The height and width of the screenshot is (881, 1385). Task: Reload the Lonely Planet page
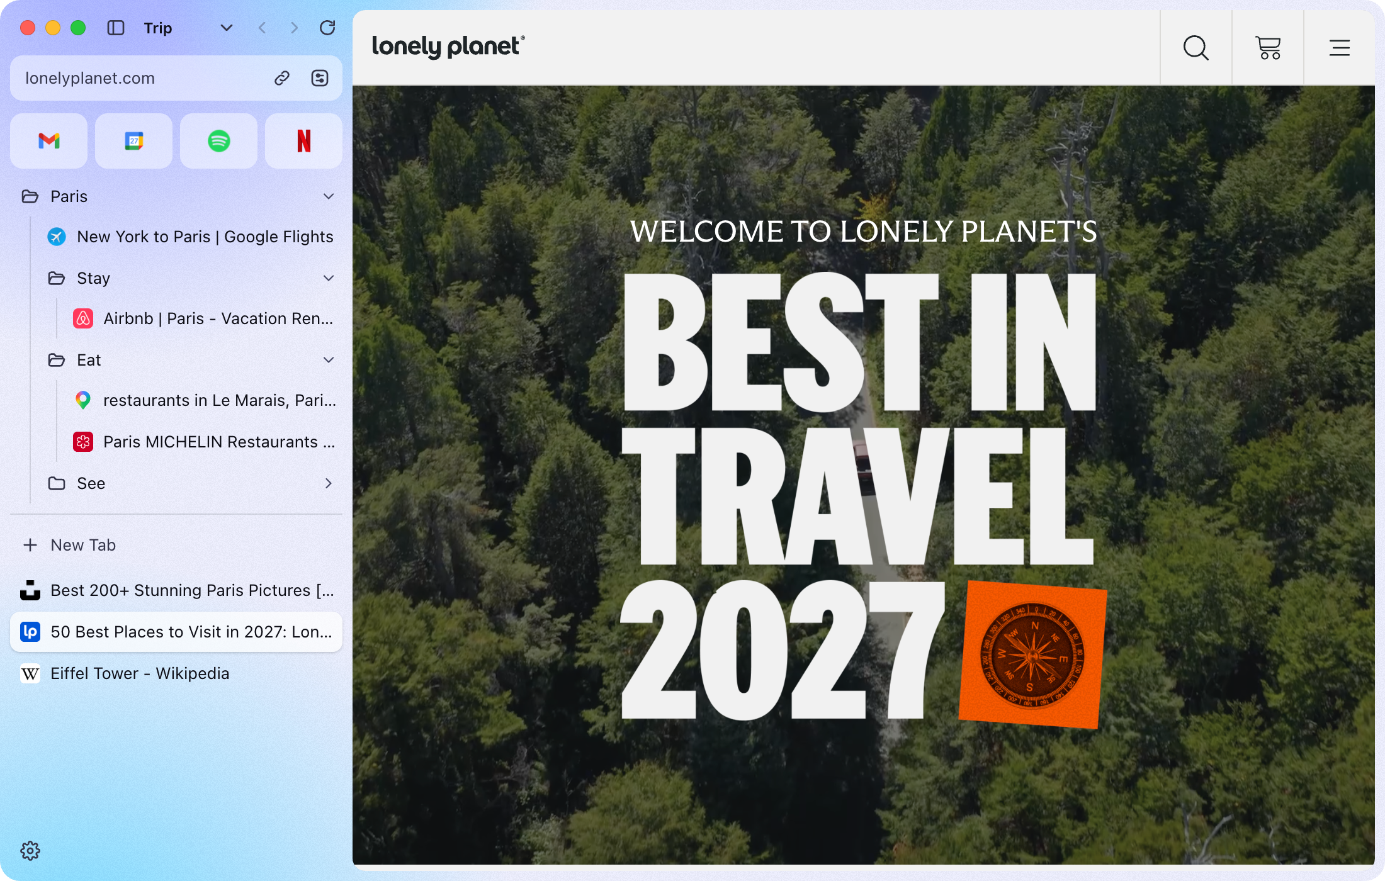click(x=327, y=28)
